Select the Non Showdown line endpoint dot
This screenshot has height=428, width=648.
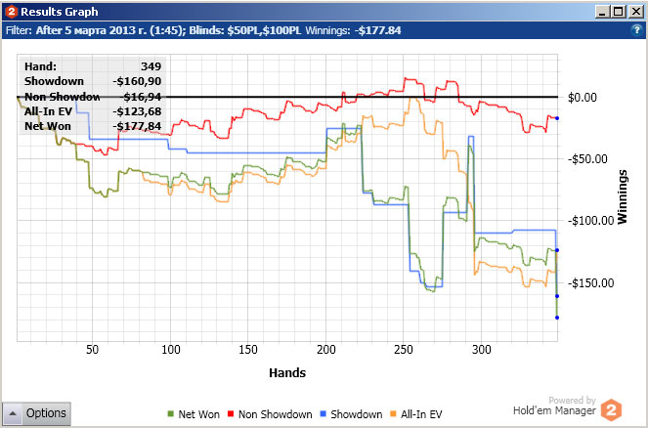point(557,118)
